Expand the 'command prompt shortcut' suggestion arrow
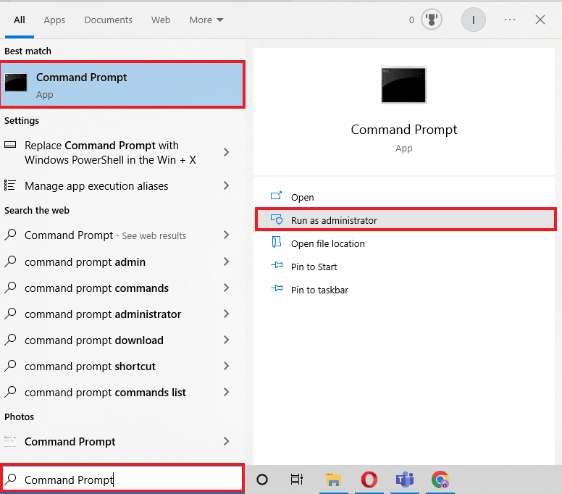Screen dimensions: 562x494 coord(226,367)
